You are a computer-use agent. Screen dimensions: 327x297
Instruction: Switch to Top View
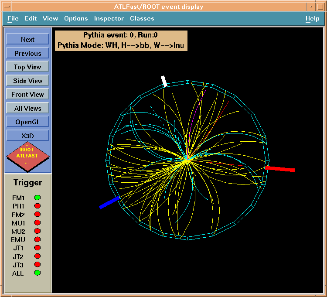coord(27,67)
